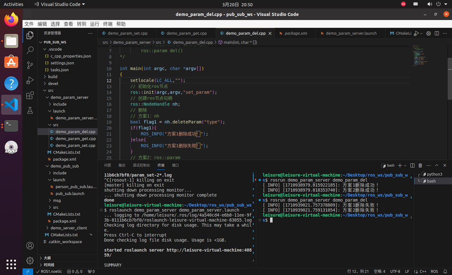Click the editor minimap preview
The height and width of the screenshot is (275, 452).
point(429,56)
